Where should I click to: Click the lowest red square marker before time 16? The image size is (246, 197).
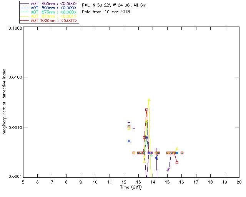177,163
